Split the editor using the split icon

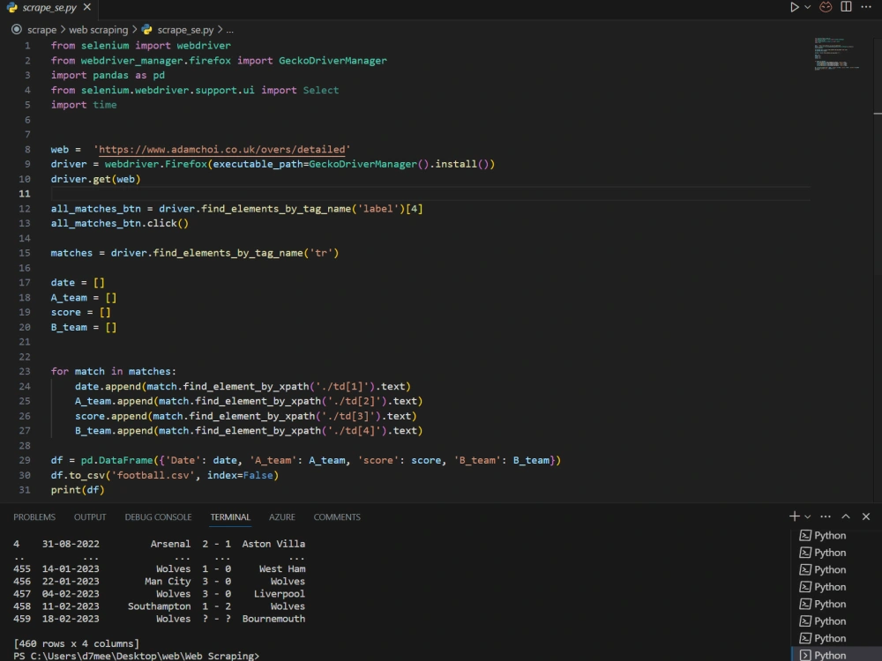pyautogui.click(x=845, y=7)
